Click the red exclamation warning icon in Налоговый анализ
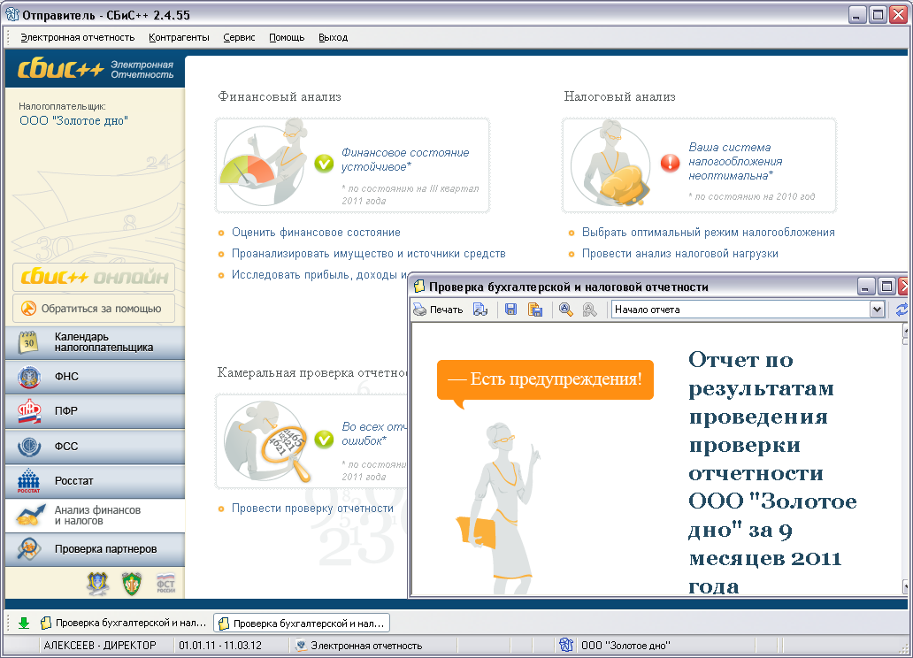Viewport: 913px width, 658px height. coord(671,163)
